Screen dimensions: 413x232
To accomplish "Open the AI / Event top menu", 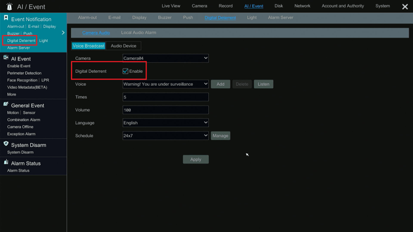I will (253, 6).
